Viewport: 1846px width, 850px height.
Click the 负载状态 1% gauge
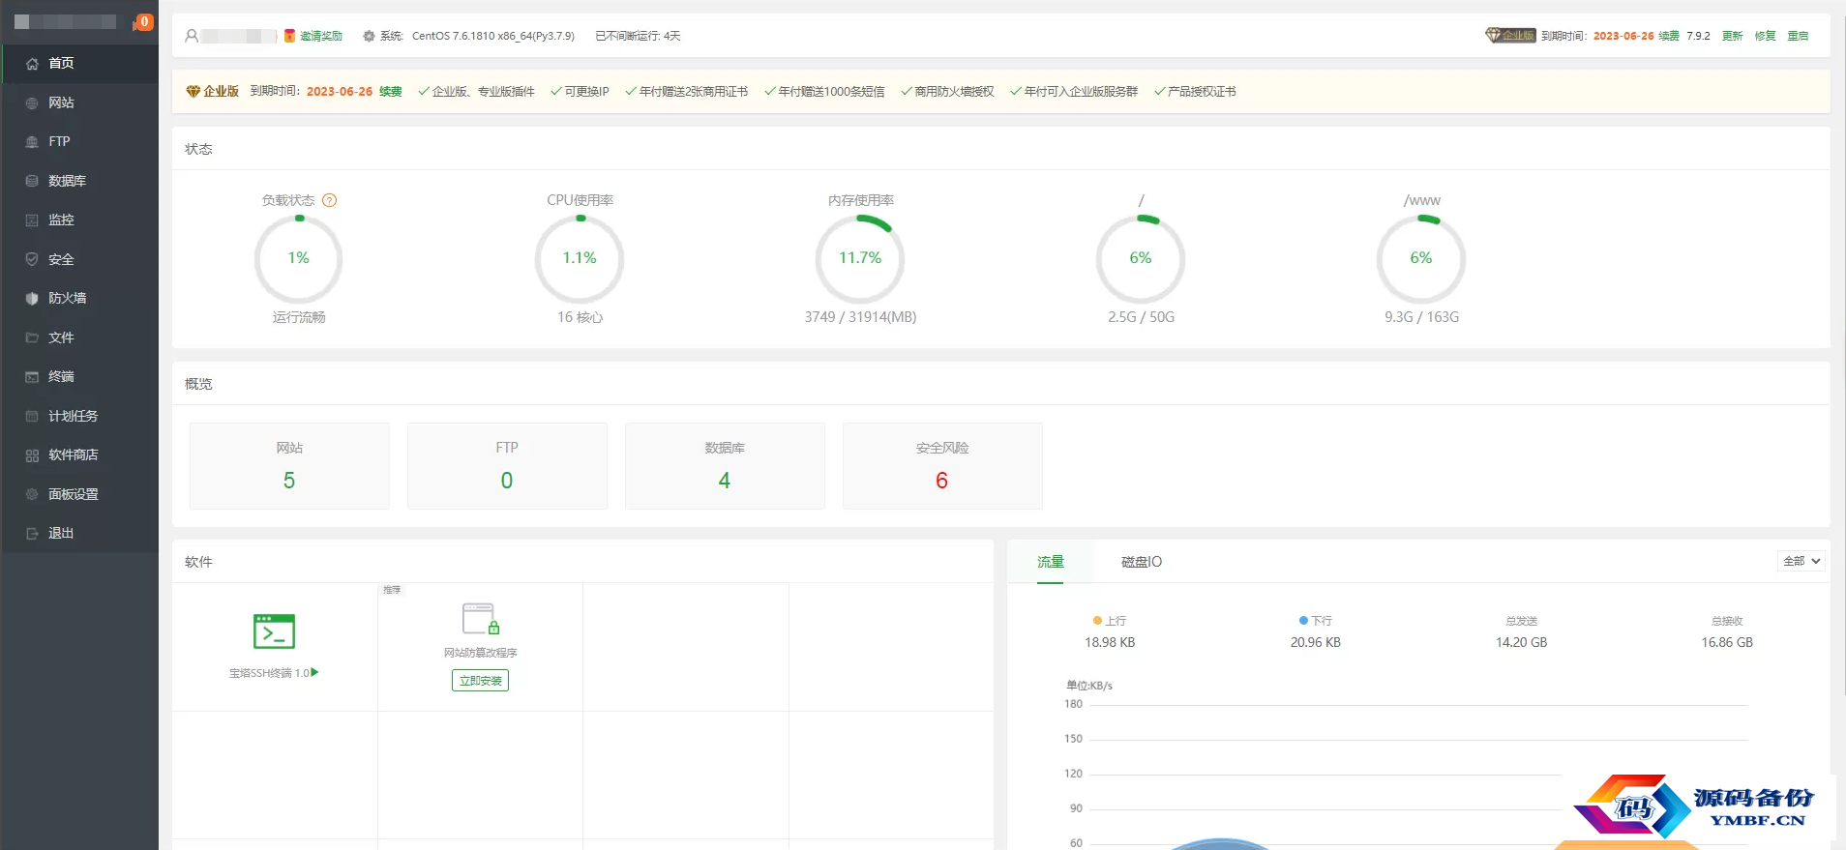[x=299, y=258]
